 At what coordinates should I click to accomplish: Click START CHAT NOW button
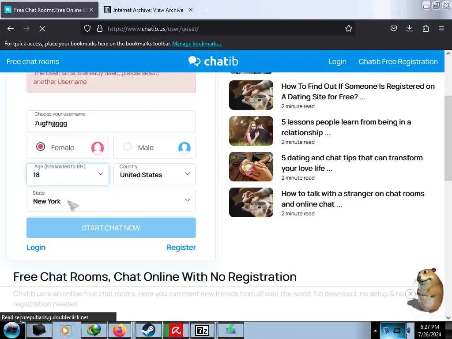pos(111,228)
